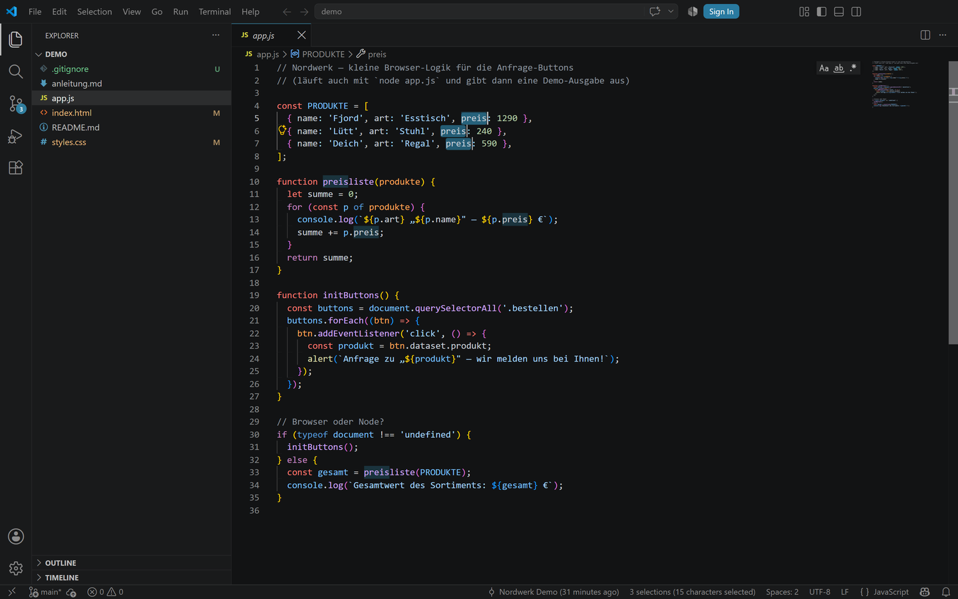
Task: Open README.md in the Explorer
Action: 132,127
